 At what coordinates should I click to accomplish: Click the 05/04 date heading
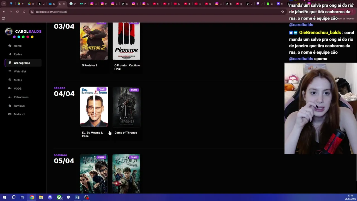(x=64, y=161)
